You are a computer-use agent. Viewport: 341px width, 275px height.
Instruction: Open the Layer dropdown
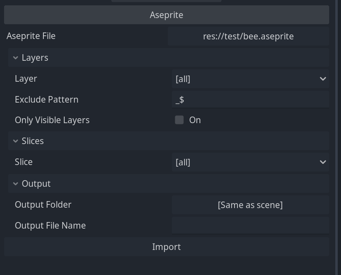[250, 79]
